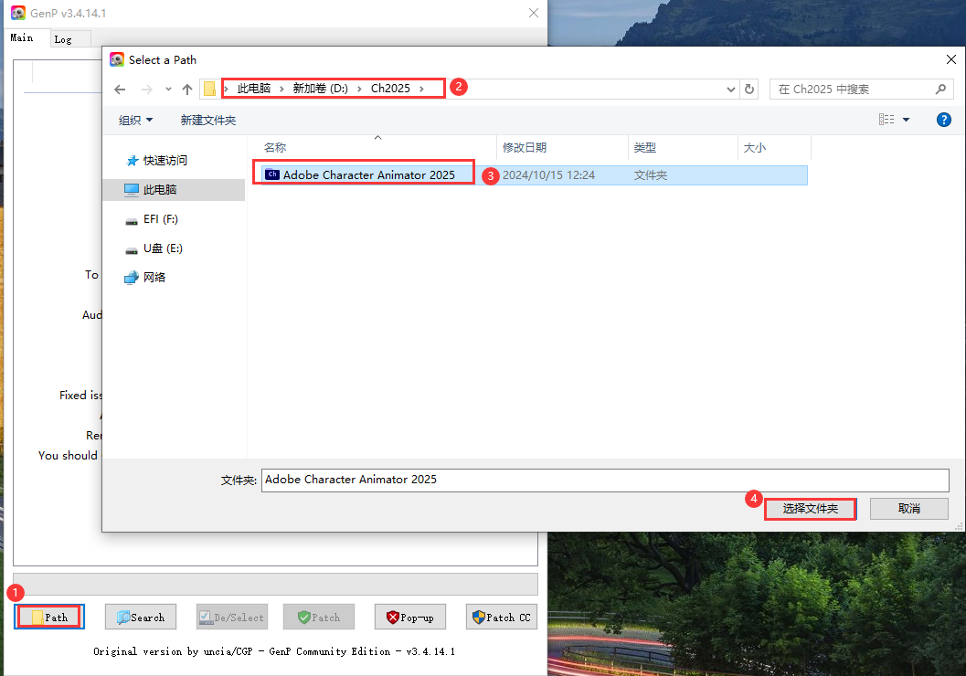Click the Select a Path dialog icon
Image resolution: width=966 pixels, height=676 pixels.
click(117, 59)
